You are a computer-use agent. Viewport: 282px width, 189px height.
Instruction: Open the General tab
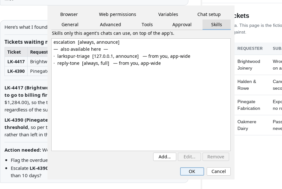pos(70,25)
